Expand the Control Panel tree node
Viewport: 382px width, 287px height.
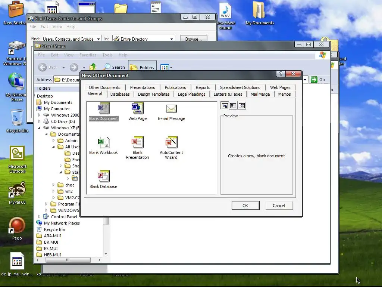tap(40, 216)
